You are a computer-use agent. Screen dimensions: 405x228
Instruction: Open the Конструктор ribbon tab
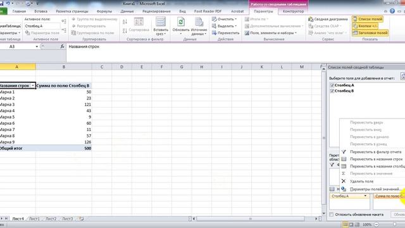[x=293, y=11]
